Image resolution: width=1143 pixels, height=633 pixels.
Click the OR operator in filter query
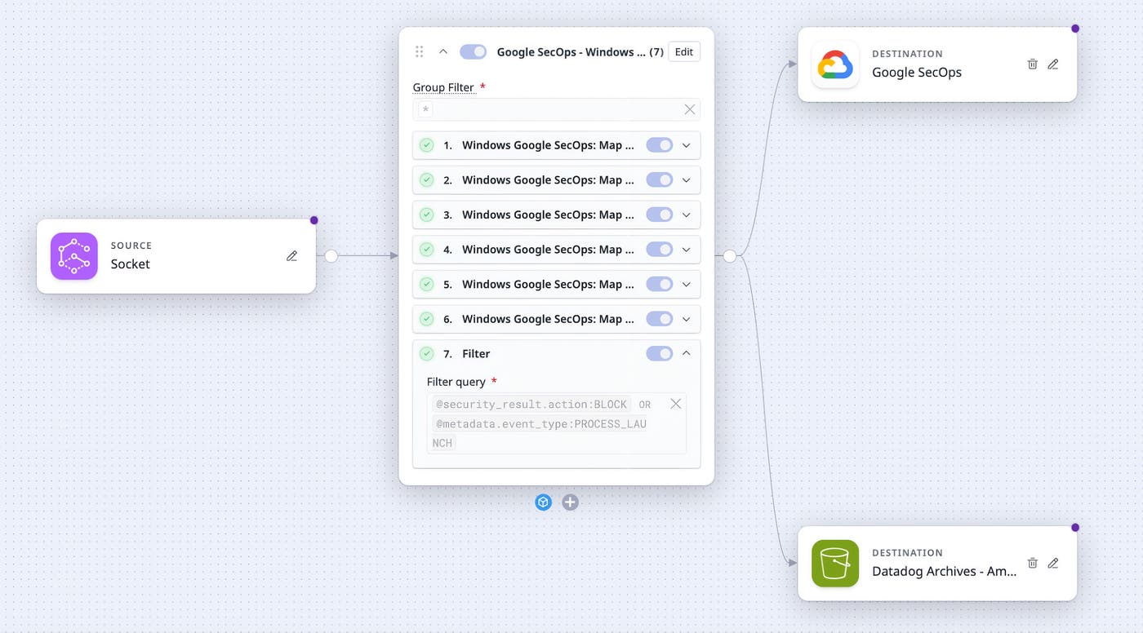point(645,405)
